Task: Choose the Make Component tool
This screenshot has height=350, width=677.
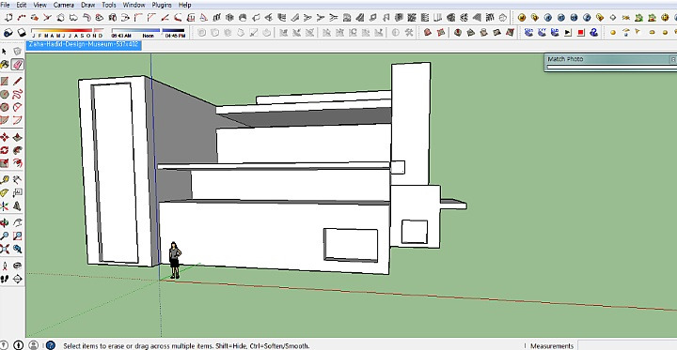Action: (17, 52)
